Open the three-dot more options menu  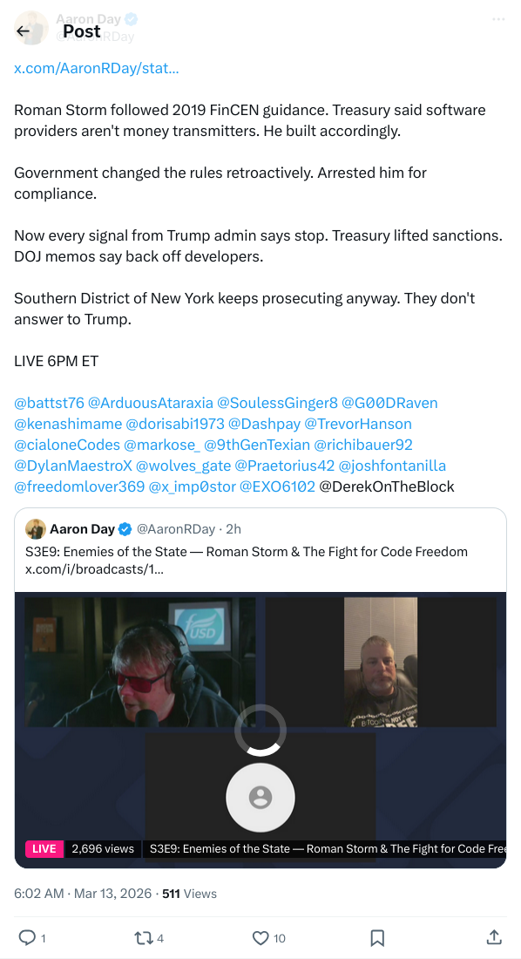pyautogui.click(x=498, y=19)
